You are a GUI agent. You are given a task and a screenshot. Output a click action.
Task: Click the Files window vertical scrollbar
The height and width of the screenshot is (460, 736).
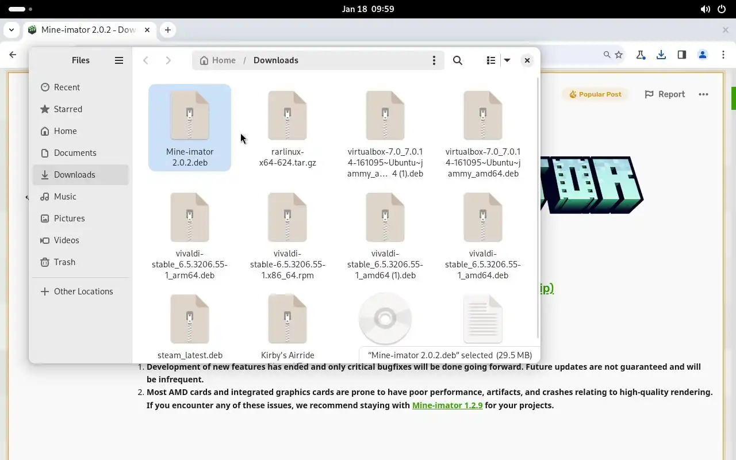(x=538, y=207)
